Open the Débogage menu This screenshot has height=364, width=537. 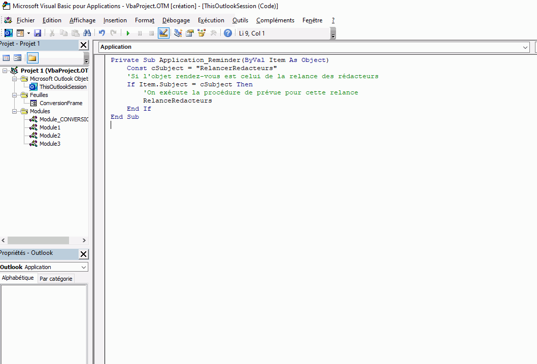[x=176, y=20]
